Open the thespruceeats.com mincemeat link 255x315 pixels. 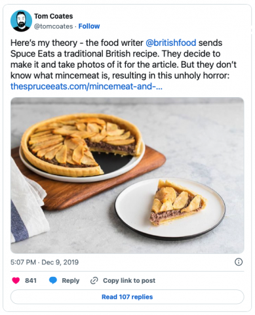pyautogui.click(x=87, y=87)
